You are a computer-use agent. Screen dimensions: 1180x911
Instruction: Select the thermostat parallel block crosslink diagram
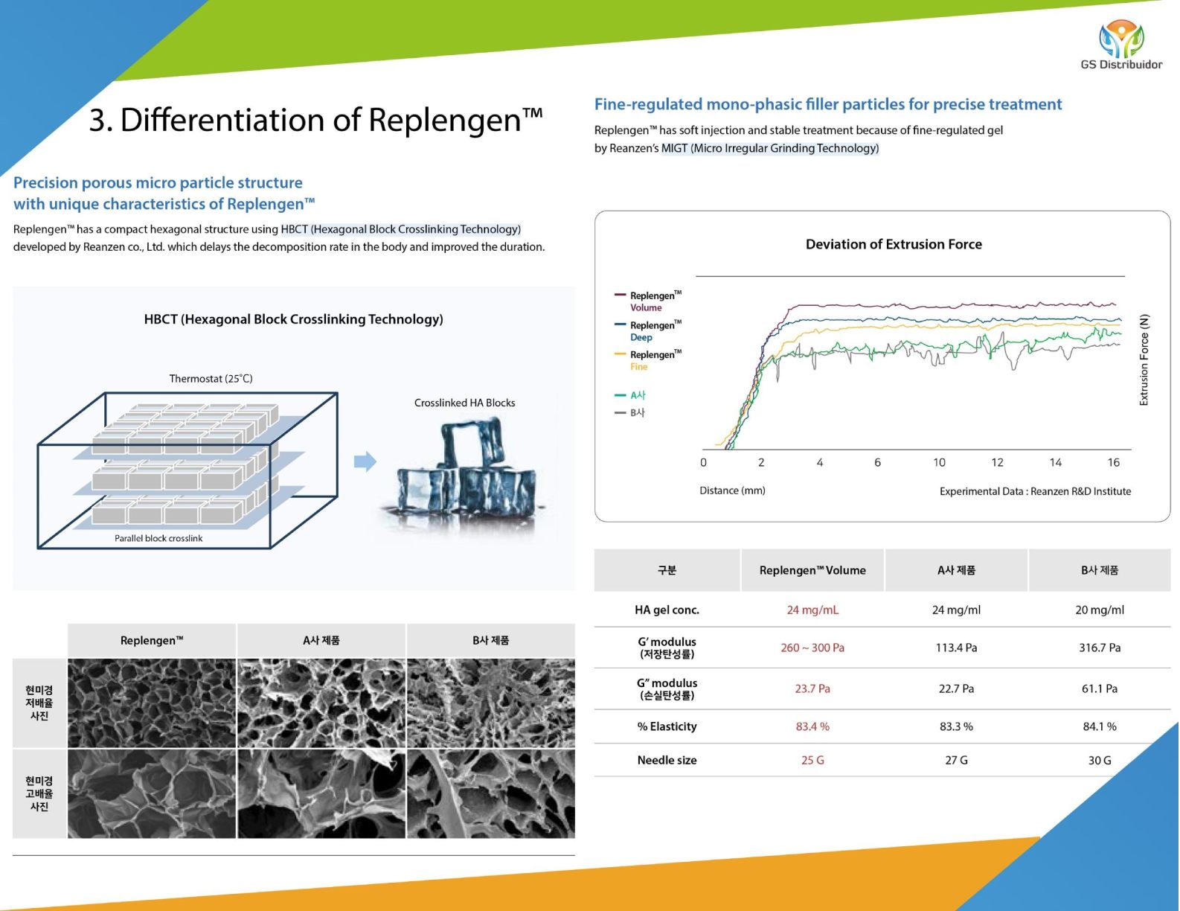[x=187, y=470]
